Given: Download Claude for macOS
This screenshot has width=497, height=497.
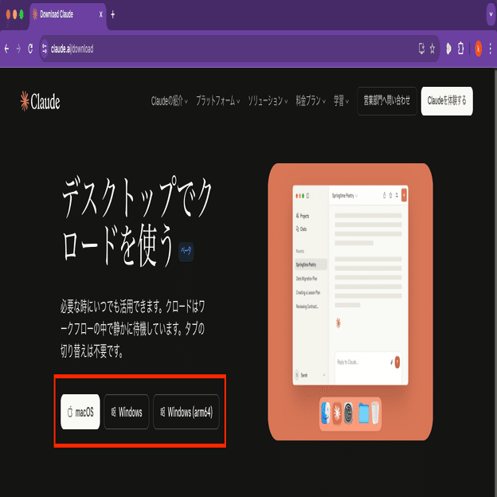Looking at the screenshot, I should (x=80, y=412).
